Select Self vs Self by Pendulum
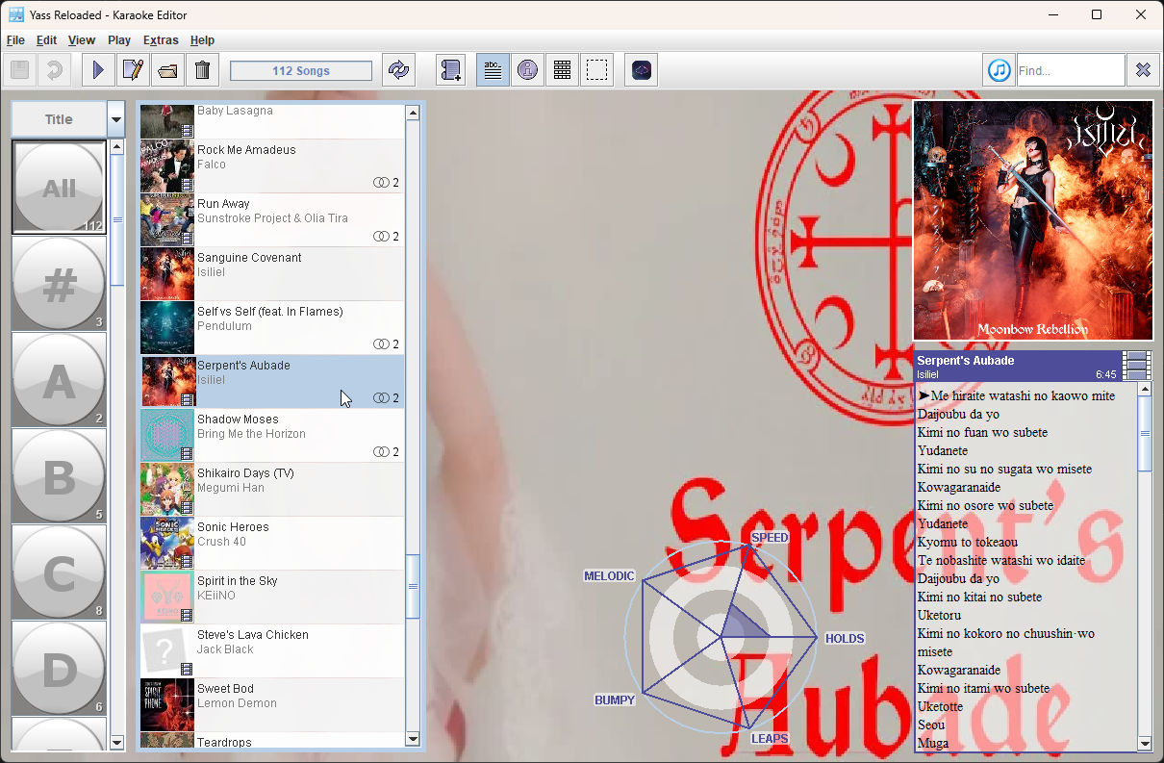1164x763 pixels. pyautogui.click(x=272, y=328)
